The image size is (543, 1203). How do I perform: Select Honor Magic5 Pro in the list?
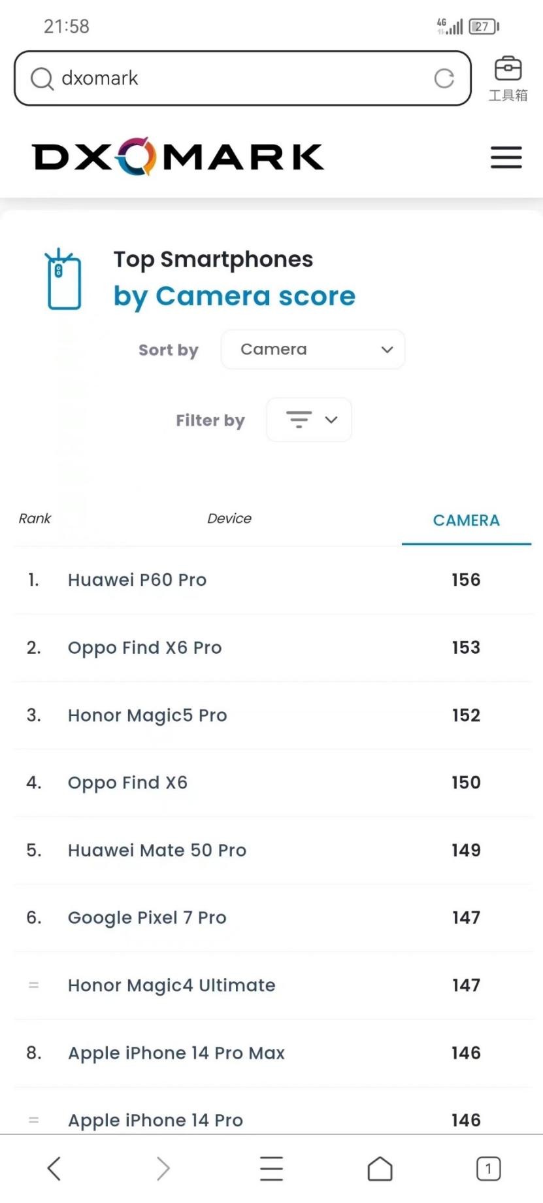click(147, 715)
